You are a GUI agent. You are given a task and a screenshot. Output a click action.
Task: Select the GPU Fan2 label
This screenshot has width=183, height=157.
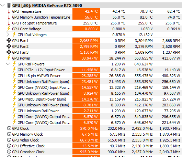click(20, 46)
